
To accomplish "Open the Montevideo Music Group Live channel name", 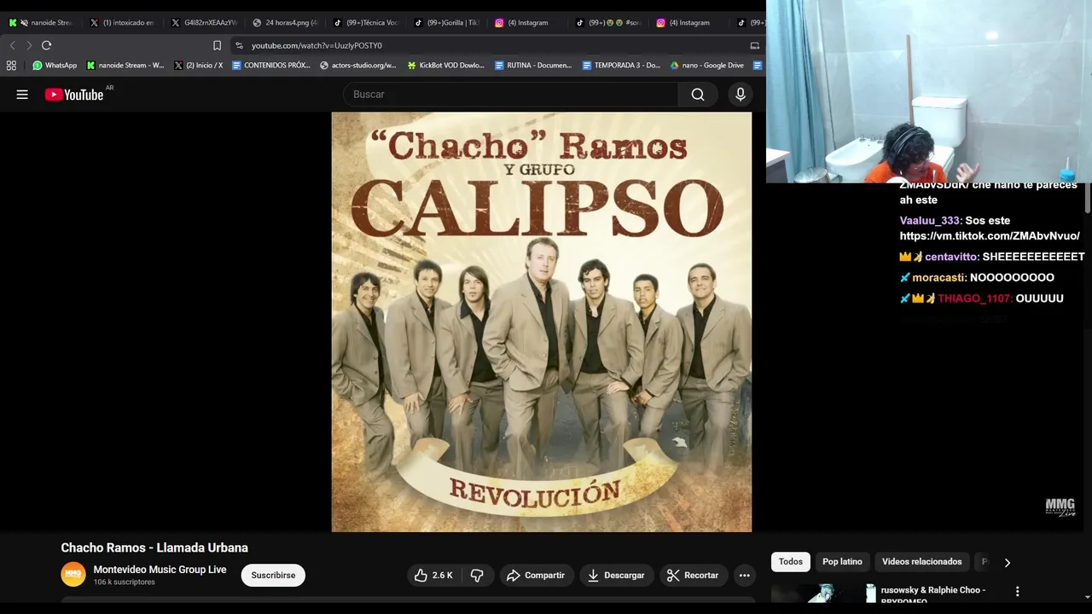I will 160,570.
